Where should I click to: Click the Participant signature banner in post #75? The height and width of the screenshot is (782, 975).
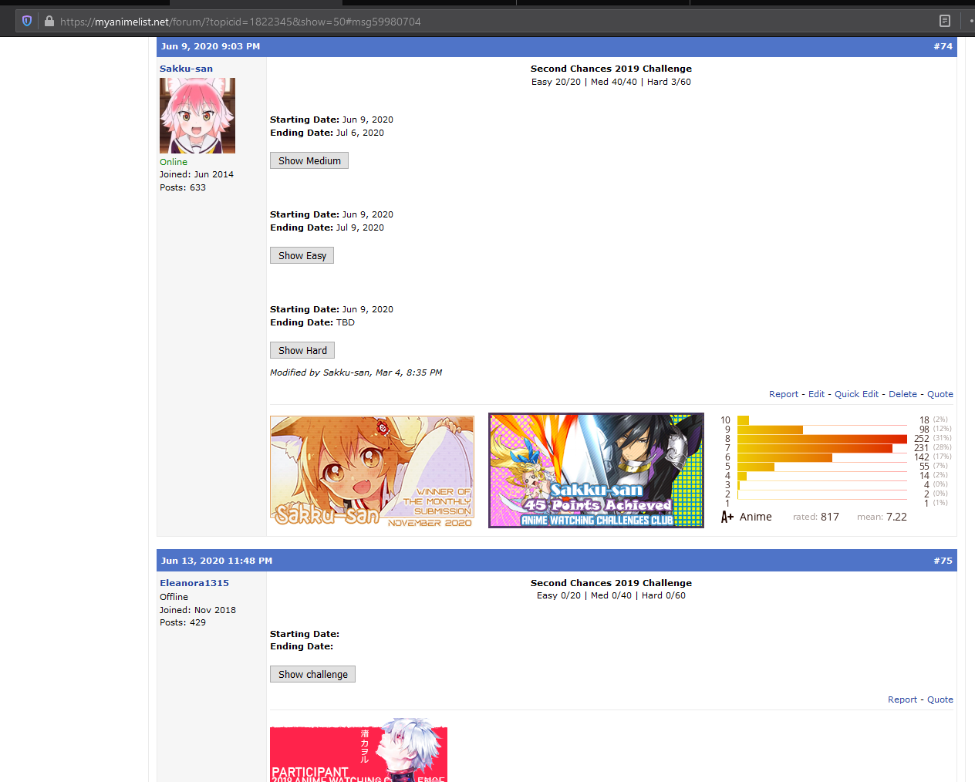359,751
